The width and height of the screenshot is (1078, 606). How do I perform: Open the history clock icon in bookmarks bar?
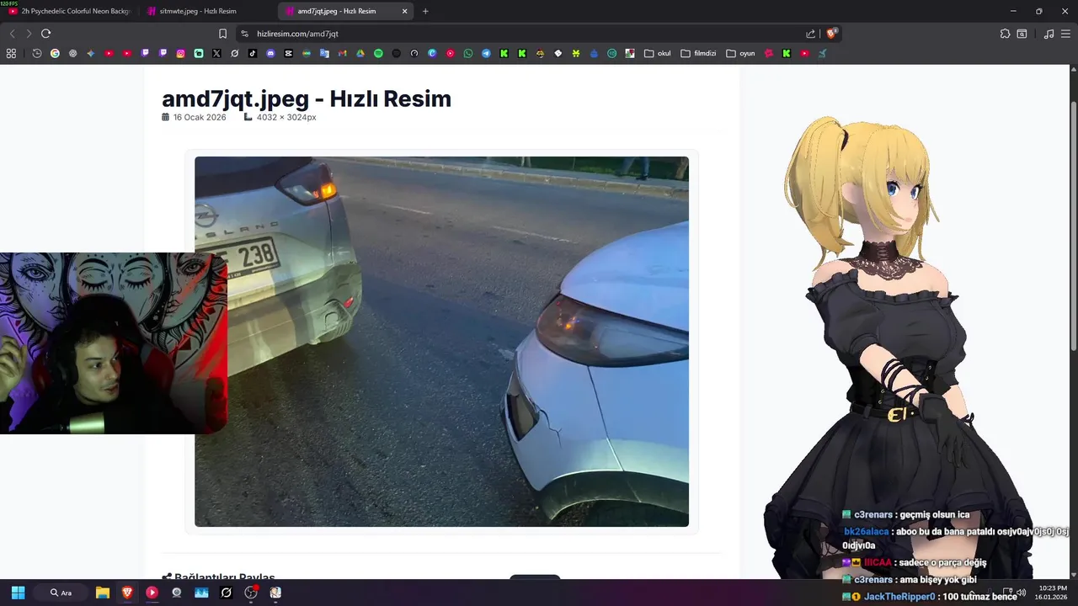coord(37,53)
